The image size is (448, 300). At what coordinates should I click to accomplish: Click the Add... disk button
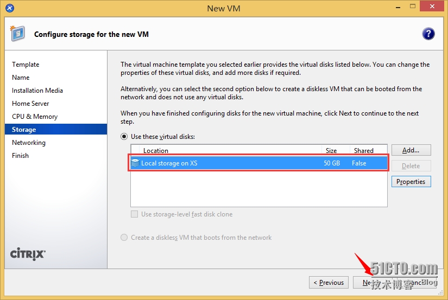pos(411,150)
